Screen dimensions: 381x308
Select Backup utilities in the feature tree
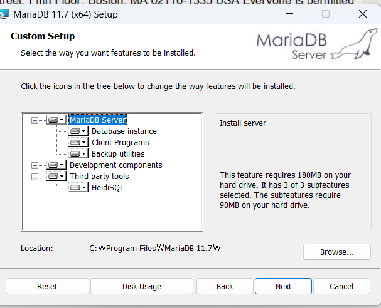pos(118,154)
